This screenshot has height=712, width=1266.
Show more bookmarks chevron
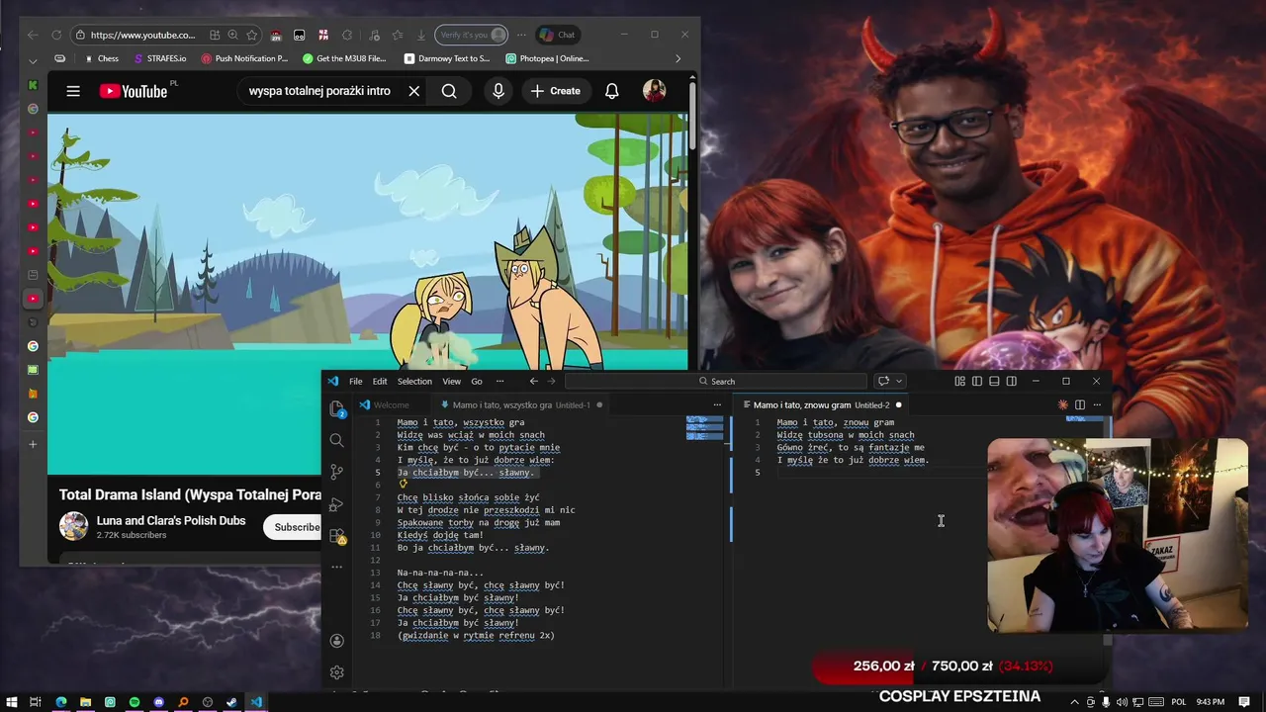678,58
